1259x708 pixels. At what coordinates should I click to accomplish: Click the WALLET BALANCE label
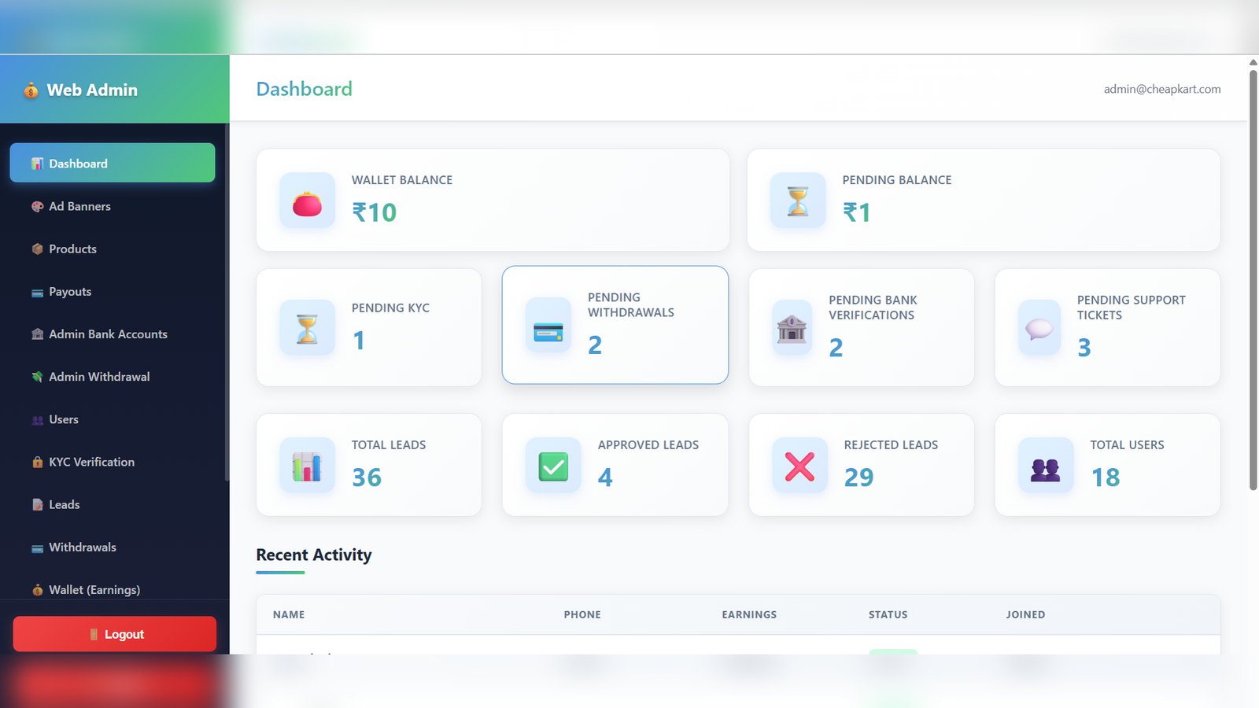click(x=402, y=180)
